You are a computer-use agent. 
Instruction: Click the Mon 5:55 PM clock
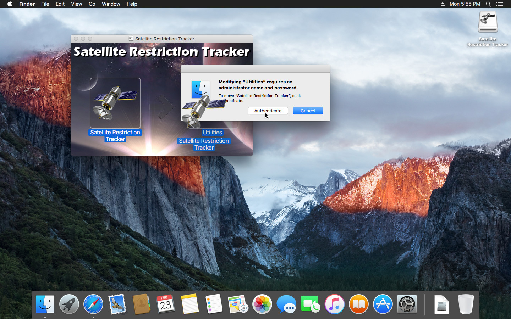tap(465, 4)
